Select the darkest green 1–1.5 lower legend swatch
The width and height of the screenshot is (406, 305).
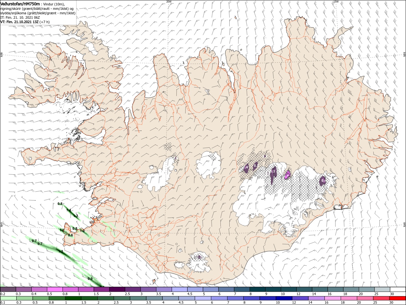pyautogui.click(x=73, y=298)
